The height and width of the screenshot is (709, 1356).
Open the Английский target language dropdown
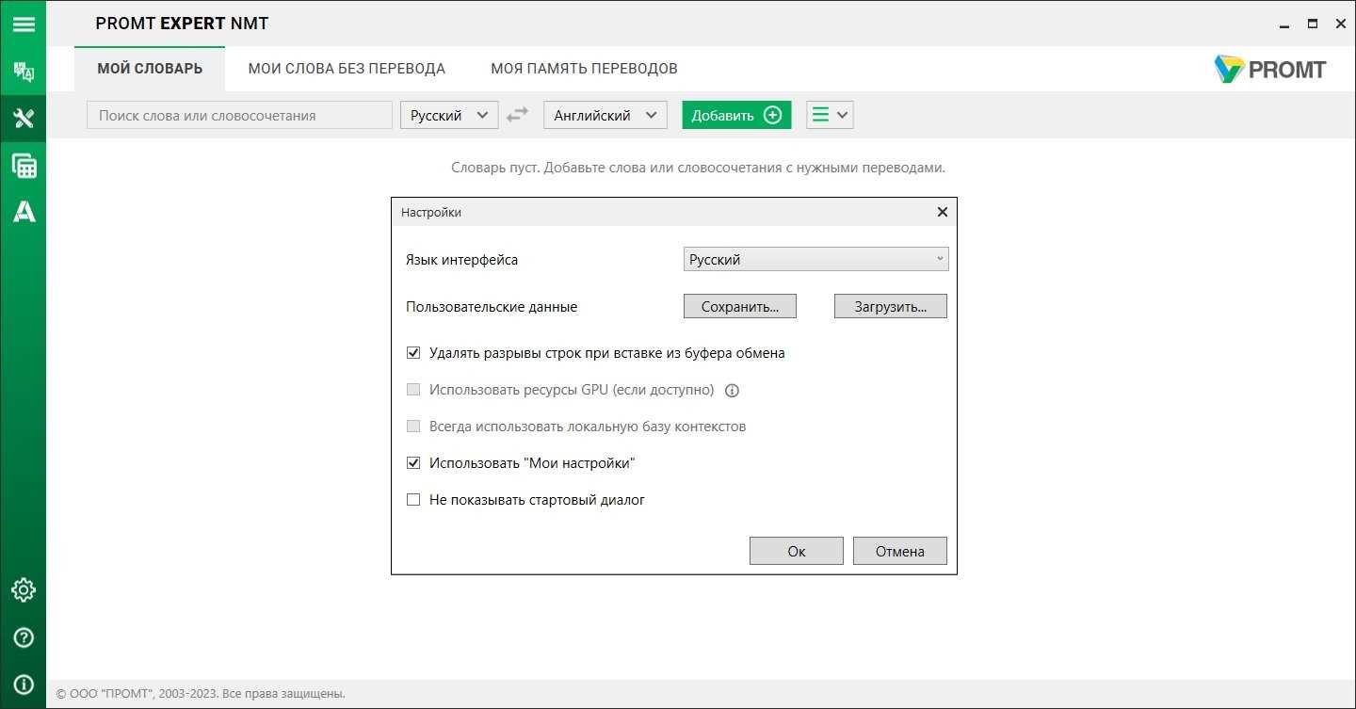(605, 115)
